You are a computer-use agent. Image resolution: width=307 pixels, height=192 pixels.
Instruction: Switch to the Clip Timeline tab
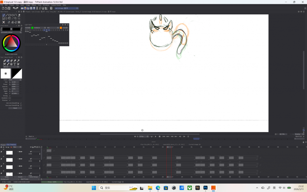[x=11, y=145]
